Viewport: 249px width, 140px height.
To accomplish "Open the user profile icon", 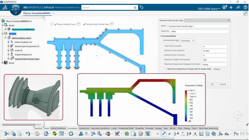I will click(x=224, y=7).
